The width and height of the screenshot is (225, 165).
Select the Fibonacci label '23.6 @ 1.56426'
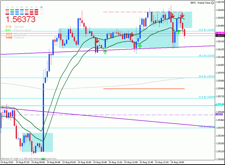(207, 30)
